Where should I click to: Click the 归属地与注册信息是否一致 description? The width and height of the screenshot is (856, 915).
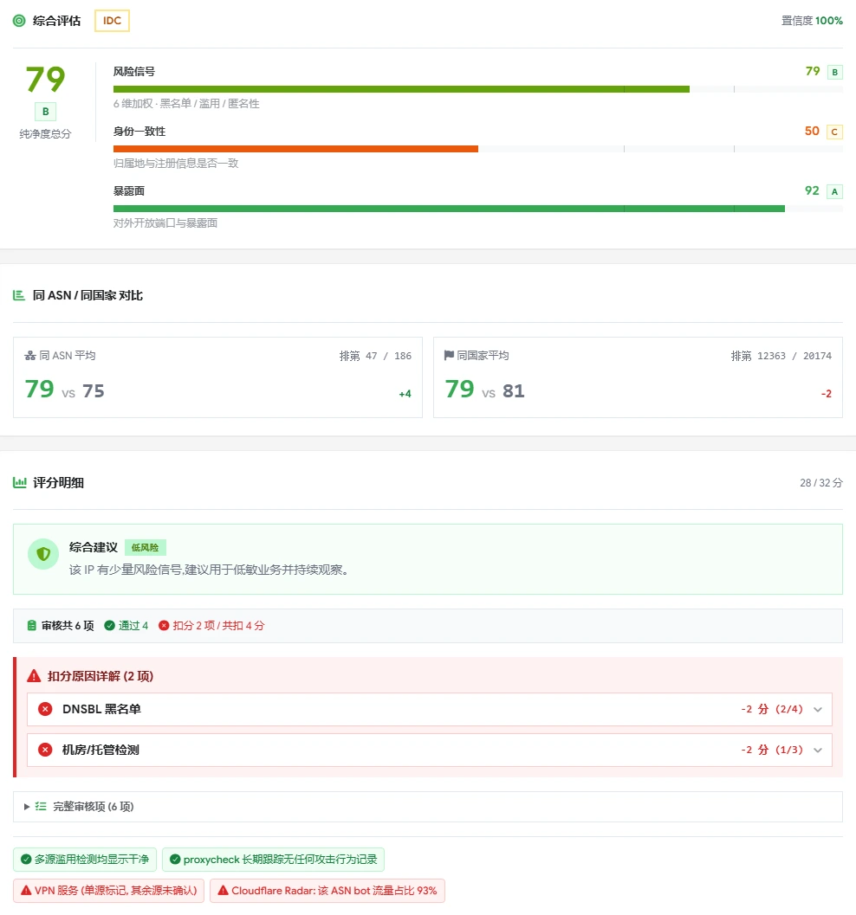click(176, 163)
